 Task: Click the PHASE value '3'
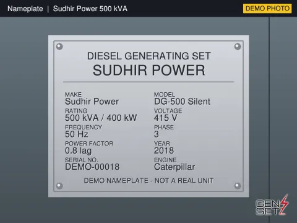(x=157, y=134)
